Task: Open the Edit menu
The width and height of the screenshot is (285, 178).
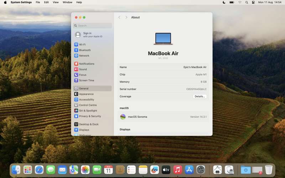Action: click(x=46, y=2)
